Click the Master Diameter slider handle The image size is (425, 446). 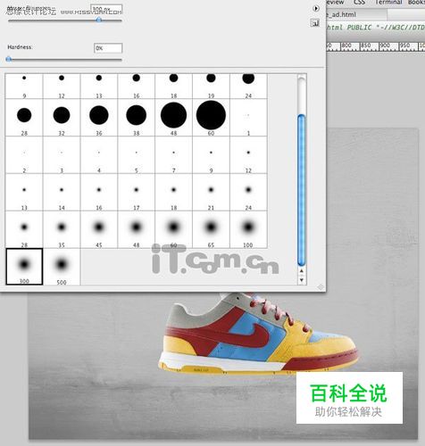click(x=99, y=20)
